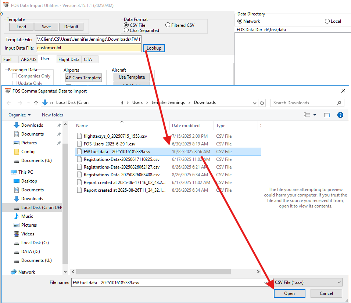Click the Back navigation arrow
The height and width of the screenshot is (303, 351).
(x=9, y=103)
